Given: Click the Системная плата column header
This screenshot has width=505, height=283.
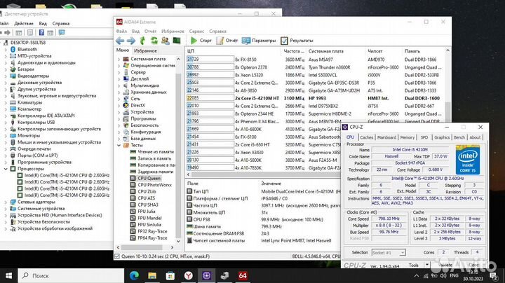Looking at the screenshot, I should click(326, 51).
